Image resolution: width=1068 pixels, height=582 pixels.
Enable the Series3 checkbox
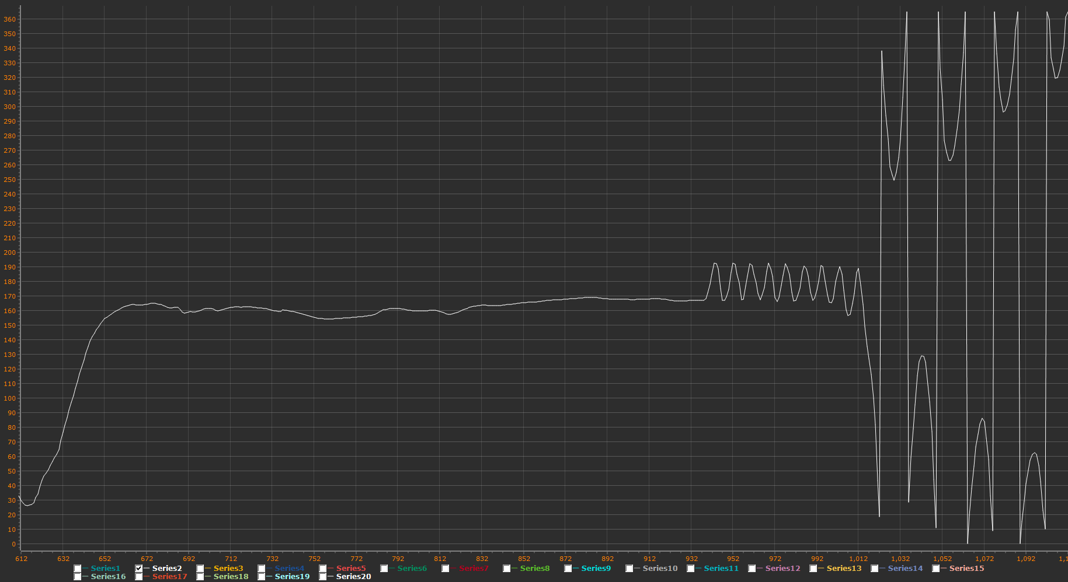point(200,569)
